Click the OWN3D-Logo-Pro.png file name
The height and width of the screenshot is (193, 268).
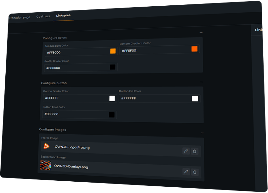click(x=72, y=147)
